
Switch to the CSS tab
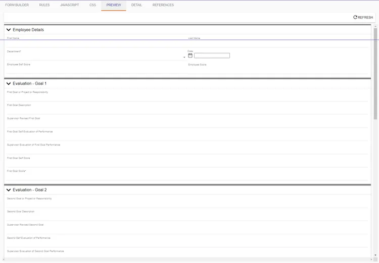click(92, 5)
